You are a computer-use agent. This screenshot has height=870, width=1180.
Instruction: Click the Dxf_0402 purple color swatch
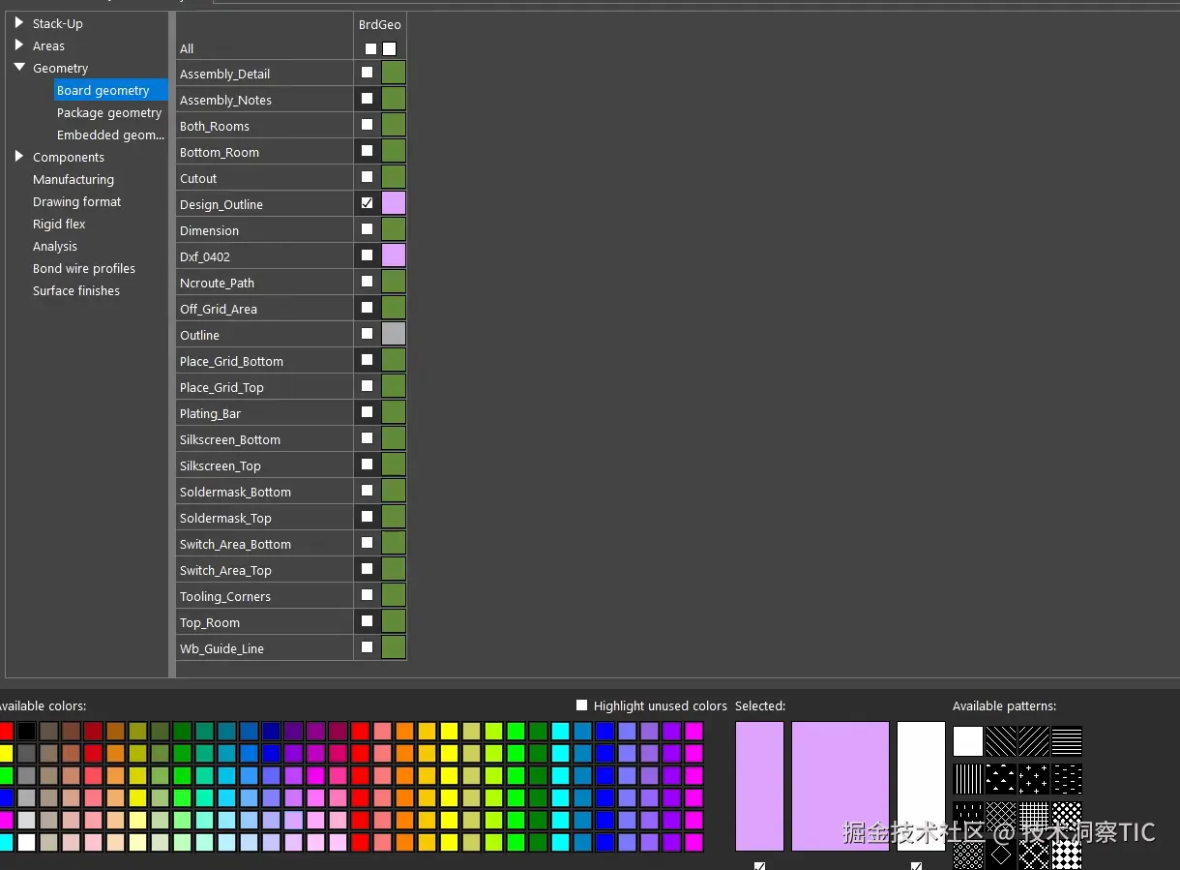point(394,255)
